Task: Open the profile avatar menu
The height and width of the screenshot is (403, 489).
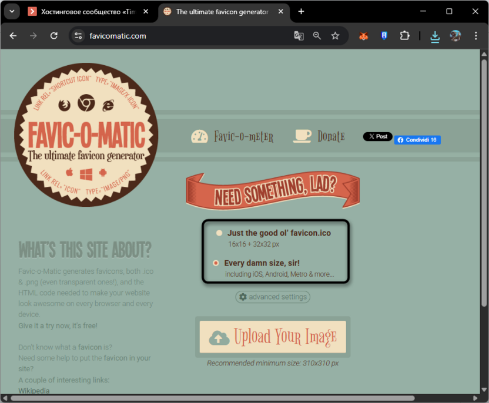Action: coord(455,36)
